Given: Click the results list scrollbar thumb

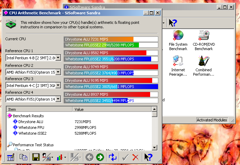Looking at the screenshot, I should [x=154, y=114].
